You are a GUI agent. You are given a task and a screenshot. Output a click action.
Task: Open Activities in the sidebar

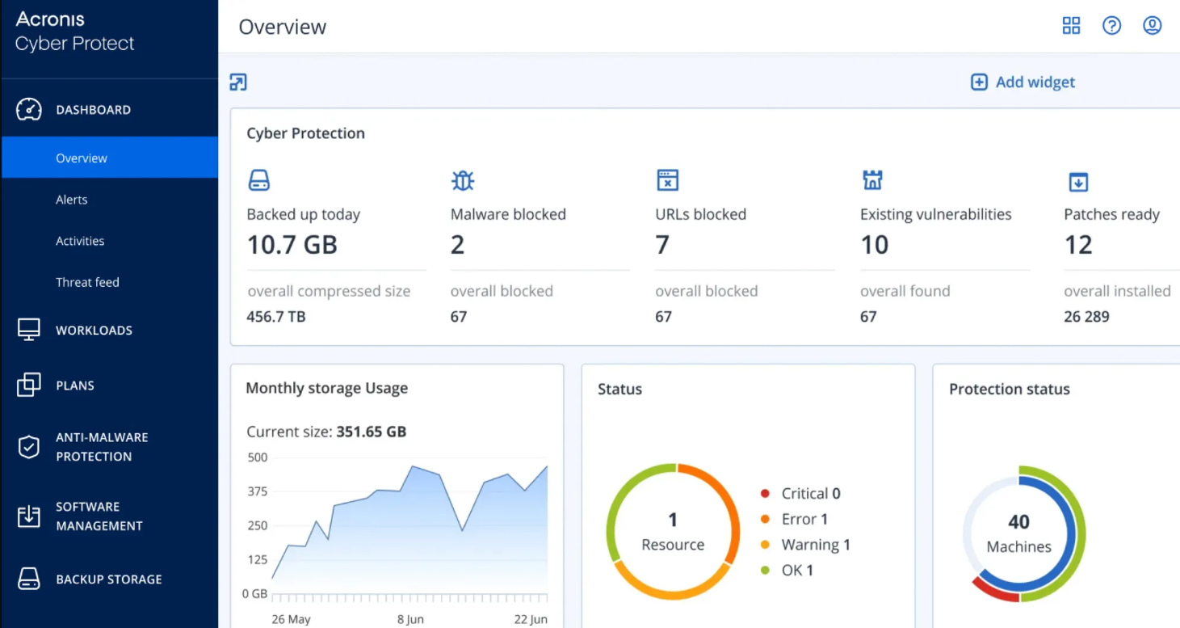(x=80, y=241)
